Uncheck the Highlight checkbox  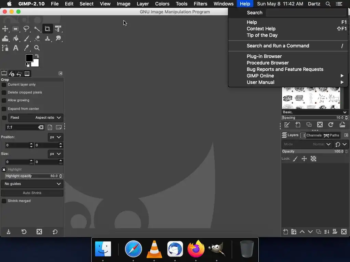(x=4, y=170)
